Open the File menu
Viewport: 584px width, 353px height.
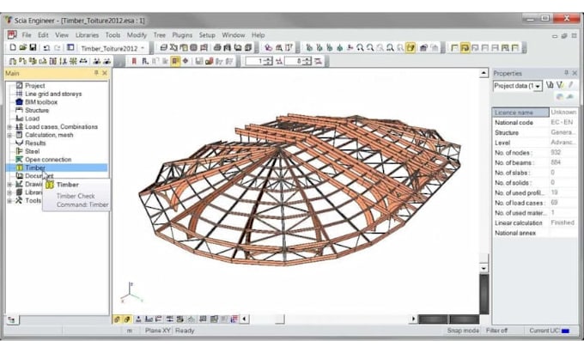27,35
